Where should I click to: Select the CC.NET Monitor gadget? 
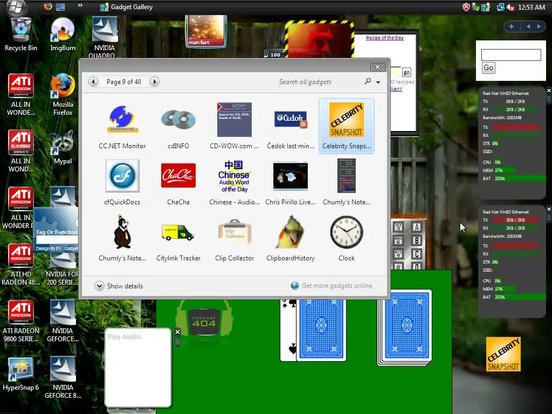click(122, 126)
